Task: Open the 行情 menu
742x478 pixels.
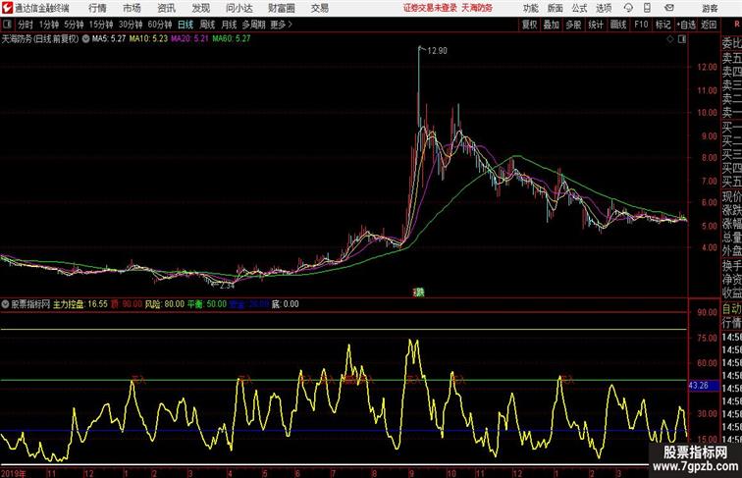Action: [97, 8]
